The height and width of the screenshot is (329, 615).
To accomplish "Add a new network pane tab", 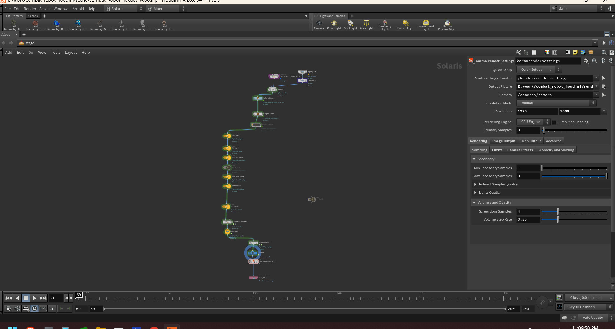I will pyautogui.click(x=24, y=35).
